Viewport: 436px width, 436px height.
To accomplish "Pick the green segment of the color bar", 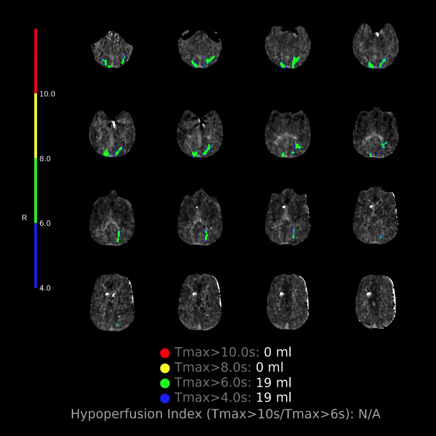I will pos(35,190).
